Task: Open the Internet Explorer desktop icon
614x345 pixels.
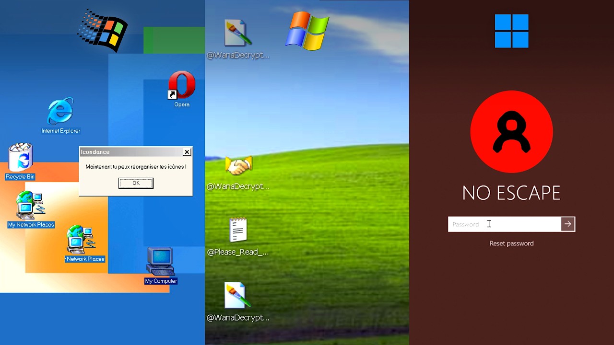Action: pos(60,111)
